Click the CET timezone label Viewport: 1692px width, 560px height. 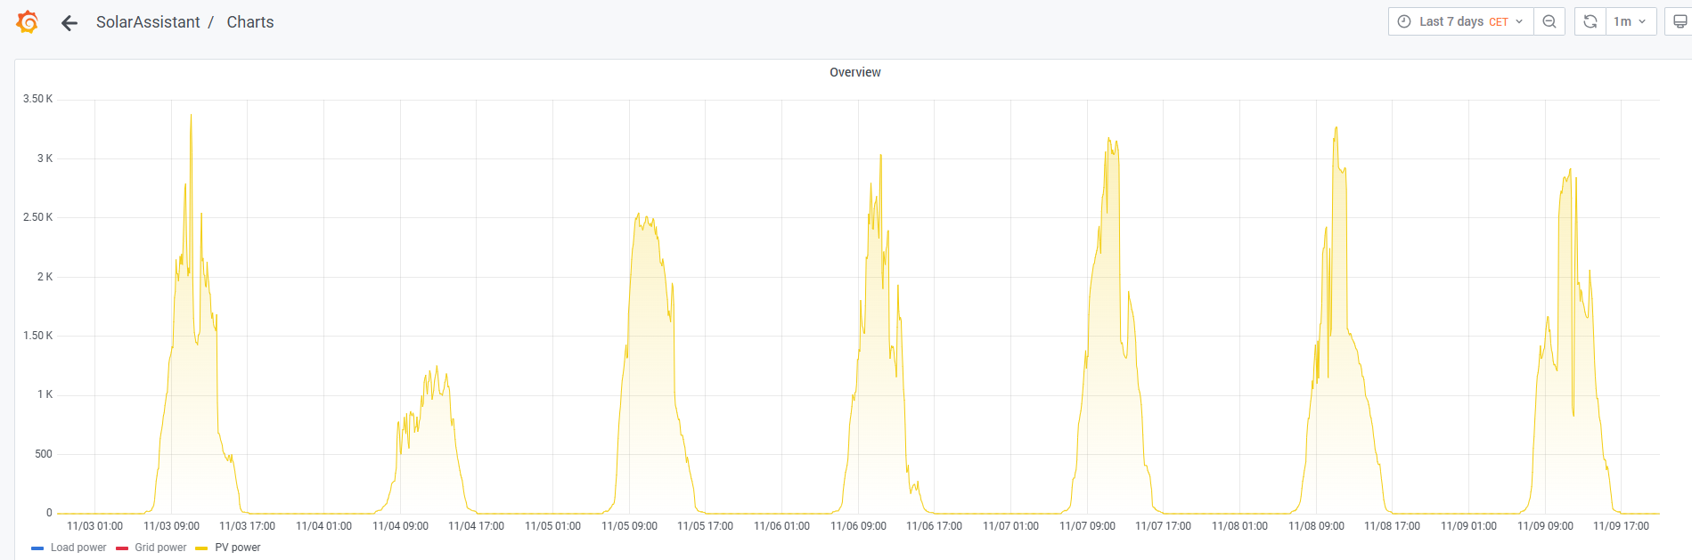pos(1499,22)
